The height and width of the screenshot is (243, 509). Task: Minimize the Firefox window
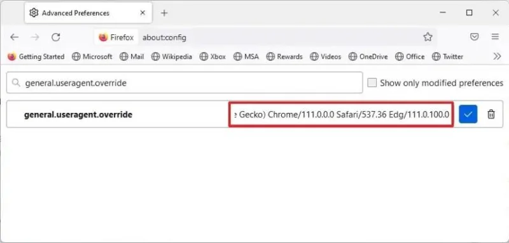(x=443, y=13)
